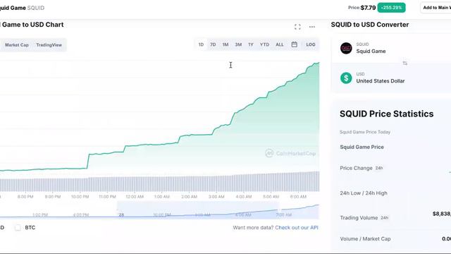Screen dimensions: 451x254
Task: Open the Check out our API link
Action: coord(297,227)
